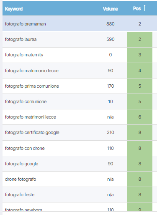Click the sort arrow beside Pos header
Screen dimensions: 157x215
[x=144, y=8]
